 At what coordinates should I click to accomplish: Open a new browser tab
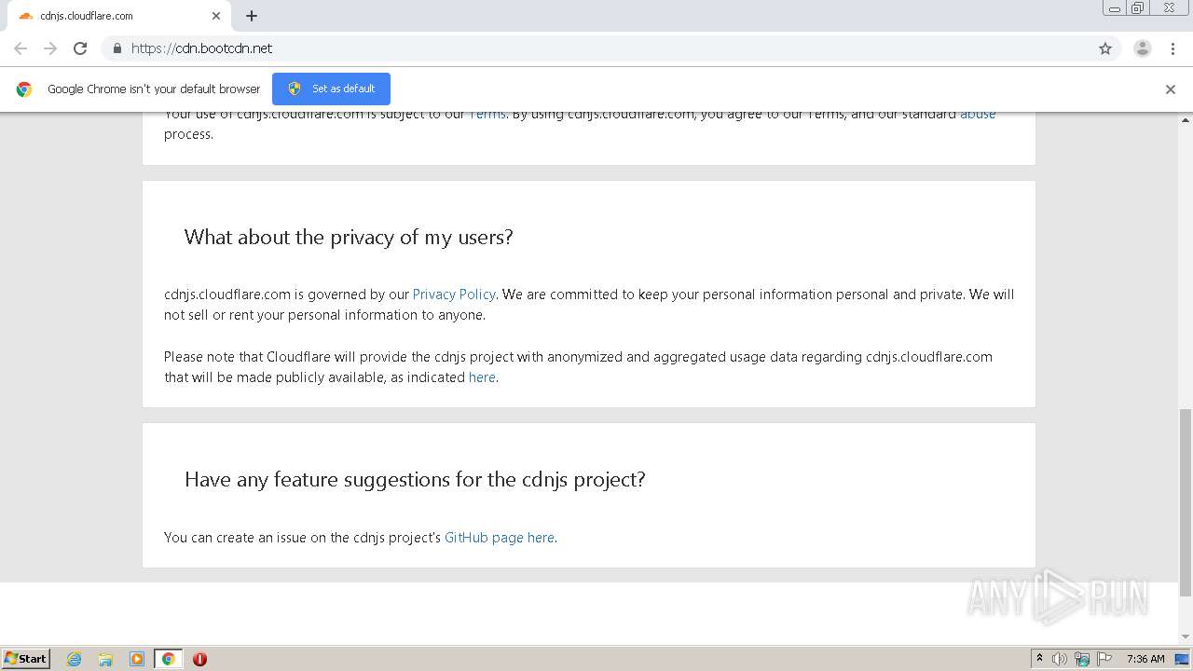252,16
